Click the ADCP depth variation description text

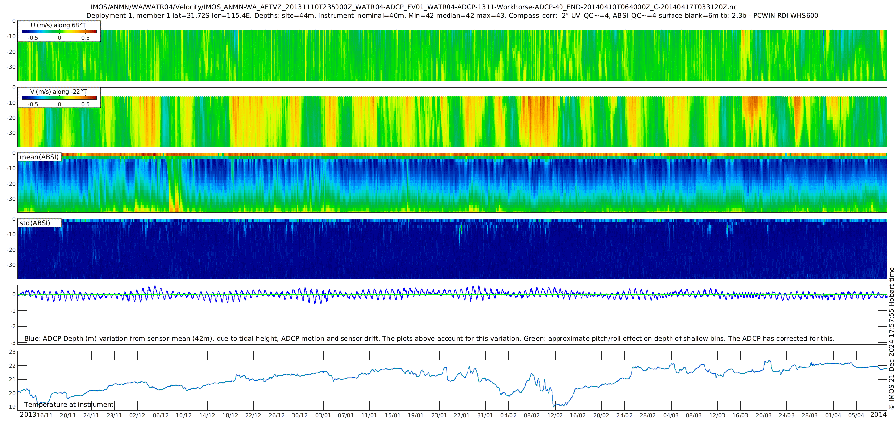click(x=429, y=339)
